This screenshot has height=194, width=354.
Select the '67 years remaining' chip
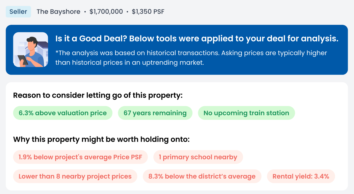click(x=155, y=113)
